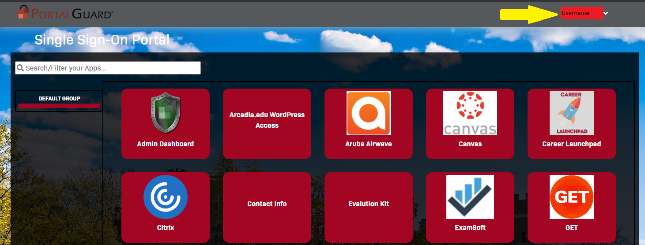Click the Citrix label text
The width and height of the screenshot is (645, 245).
[166, 228]
